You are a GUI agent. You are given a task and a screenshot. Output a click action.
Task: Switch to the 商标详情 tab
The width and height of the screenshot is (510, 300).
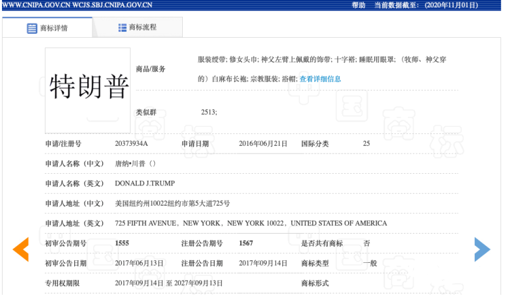tap(53, 28)
